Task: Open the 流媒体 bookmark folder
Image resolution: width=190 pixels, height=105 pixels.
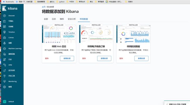Action: click(129, 2)
